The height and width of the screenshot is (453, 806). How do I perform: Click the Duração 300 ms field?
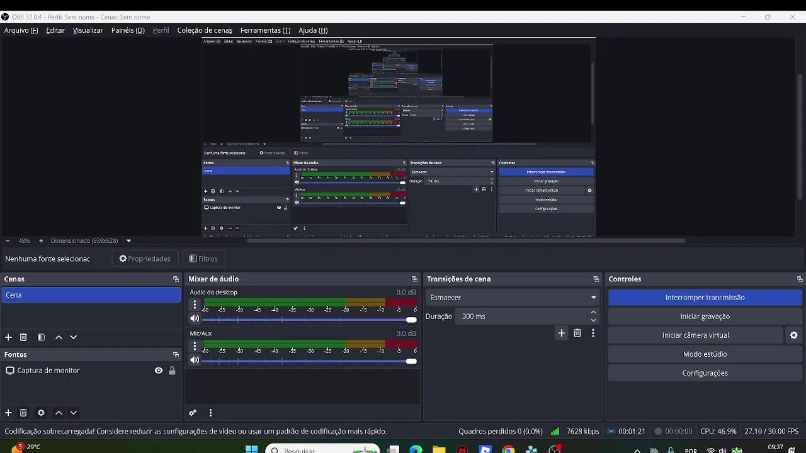526,316
